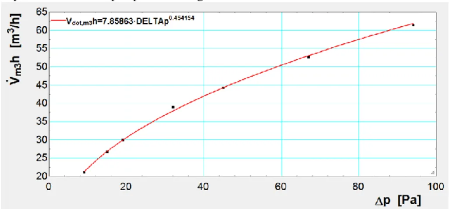This screenshot has width=449, height=209.
Task: Click the red legend line sample
Action: pyautogui.click(x=58, y=21)
